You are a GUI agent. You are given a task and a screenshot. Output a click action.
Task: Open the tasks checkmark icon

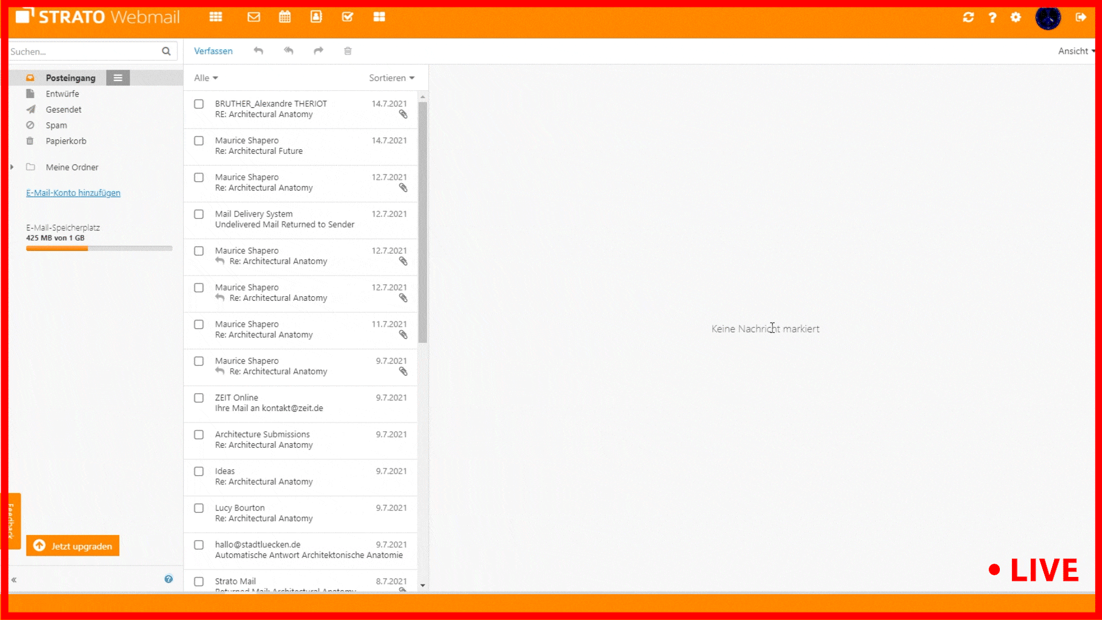tap(347, 17)
